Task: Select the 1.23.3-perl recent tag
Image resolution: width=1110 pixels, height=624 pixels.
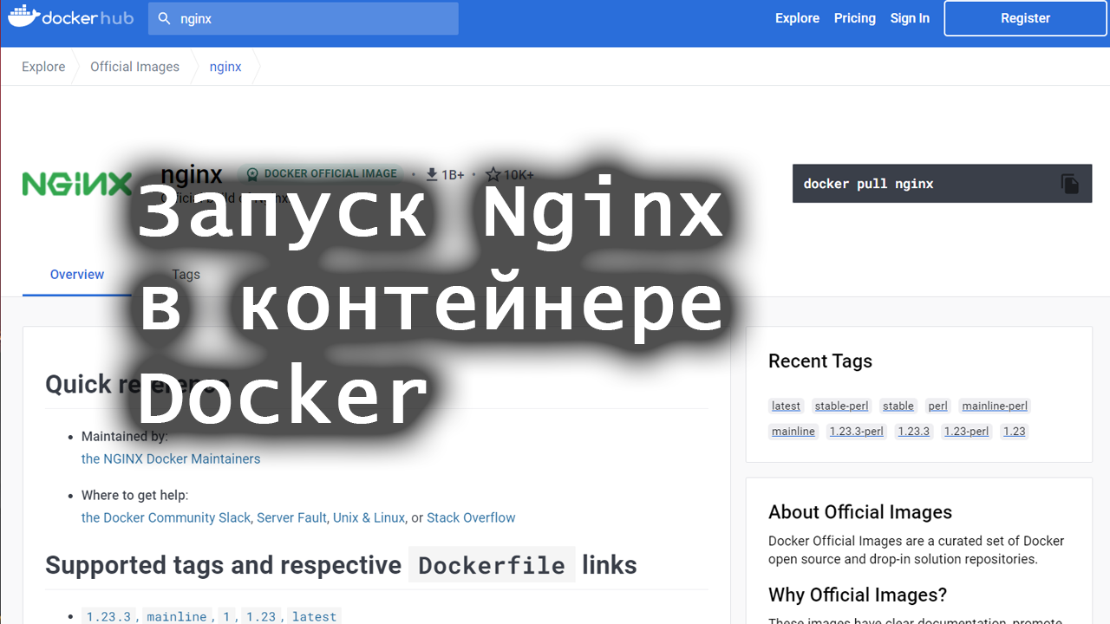Action: tap(856, 431)
